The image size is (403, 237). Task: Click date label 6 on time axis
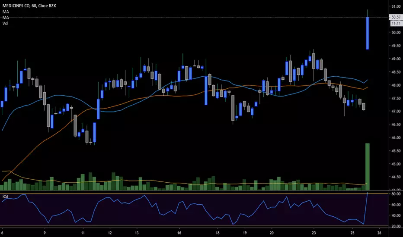[x=2, y=233]
